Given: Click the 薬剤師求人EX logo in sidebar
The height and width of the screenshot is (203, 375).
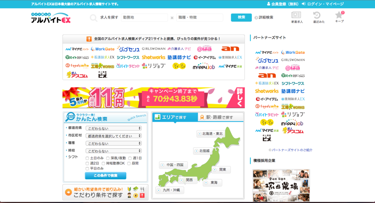Looking at the screenshot, I should (293, 99).
